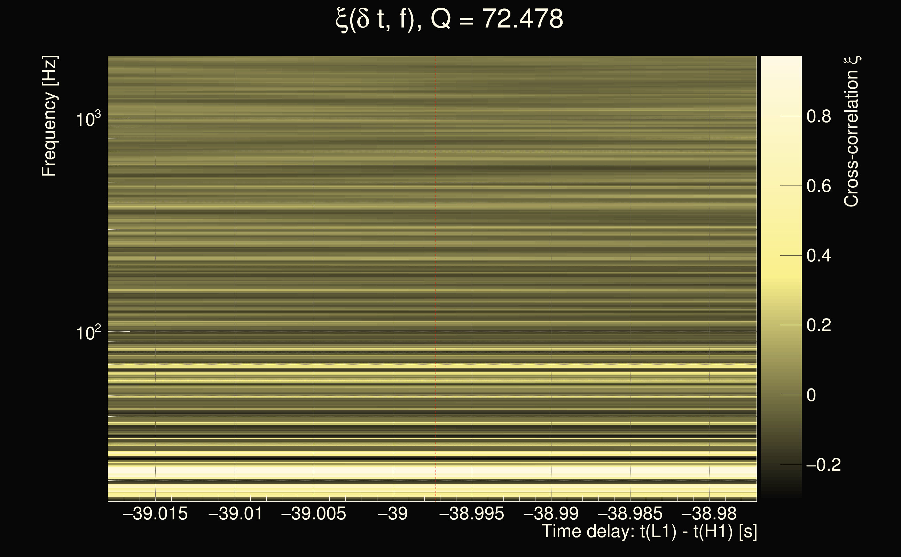Click the Cross-correlation ξ colorbar label

pos(852,132)
